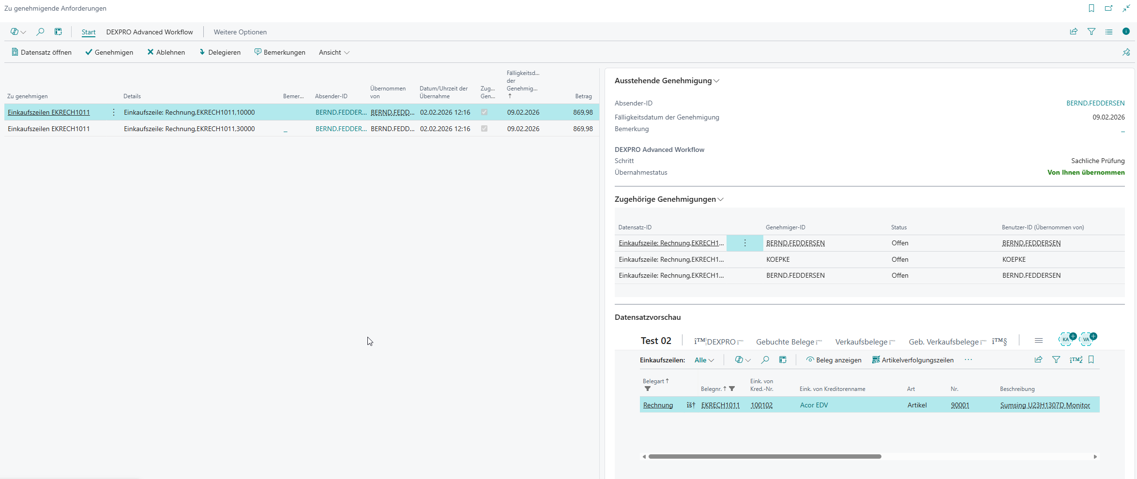Bookmark this page using the bookmark icon

1092,8
